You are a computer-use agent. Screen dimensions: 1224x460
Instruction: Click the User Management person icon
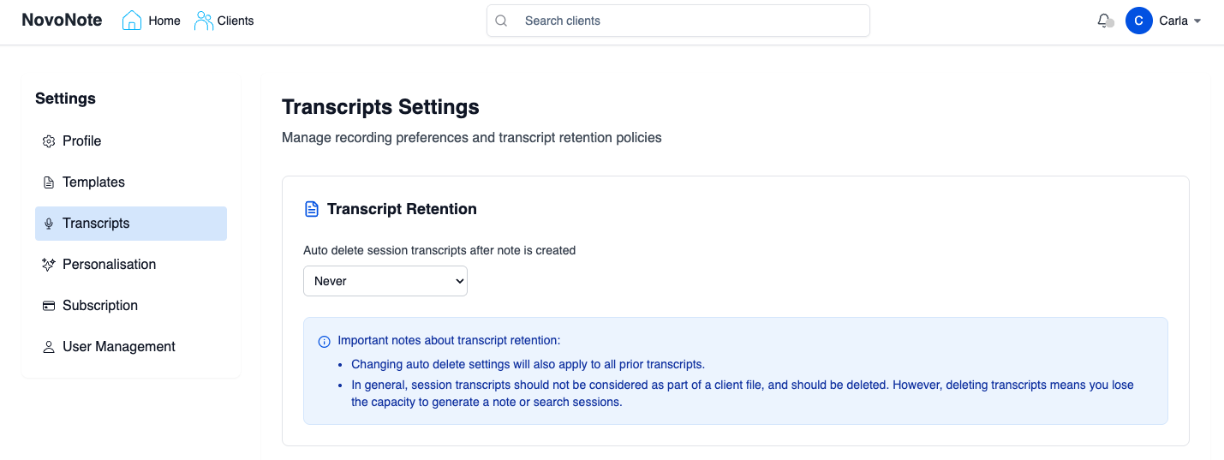pyautogui.click(x=49, y=347)
